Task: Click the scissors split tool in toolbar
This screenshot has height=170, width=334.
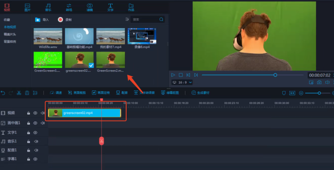Action: click(19, 93)
